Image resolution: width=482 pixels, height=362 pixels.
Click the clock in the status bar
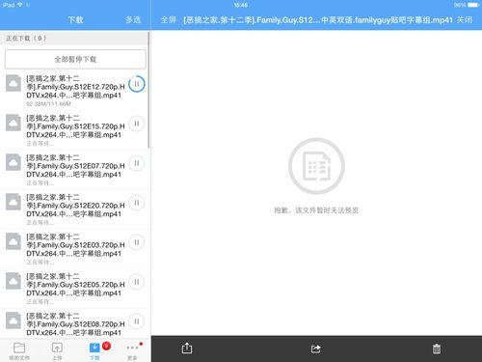pos(241,5)
